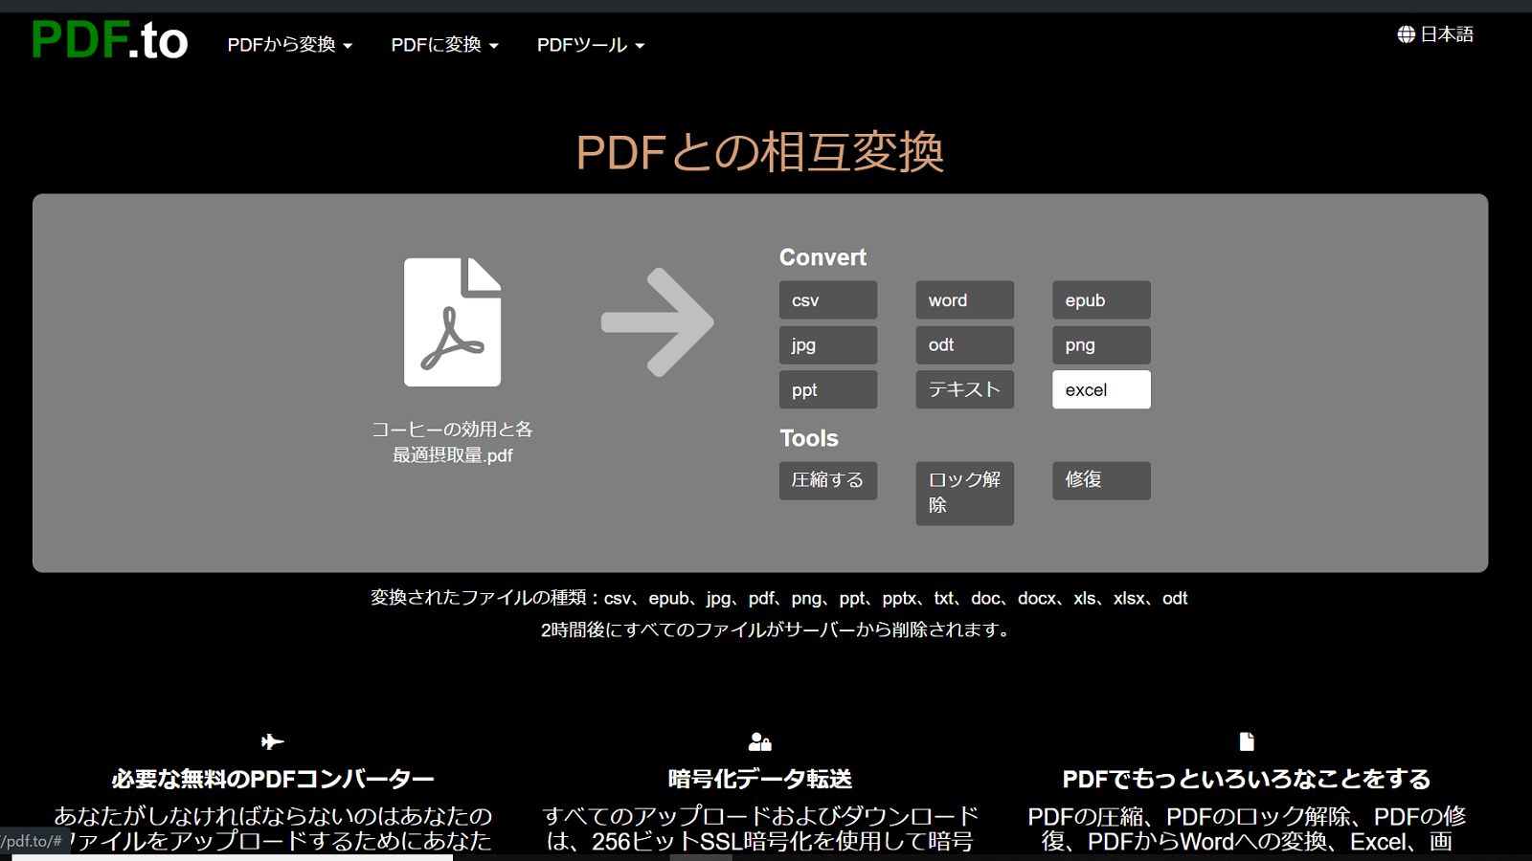Click the 変換されたファイルの種類 file types line
1532x861 pixels.
coord(778,598)
